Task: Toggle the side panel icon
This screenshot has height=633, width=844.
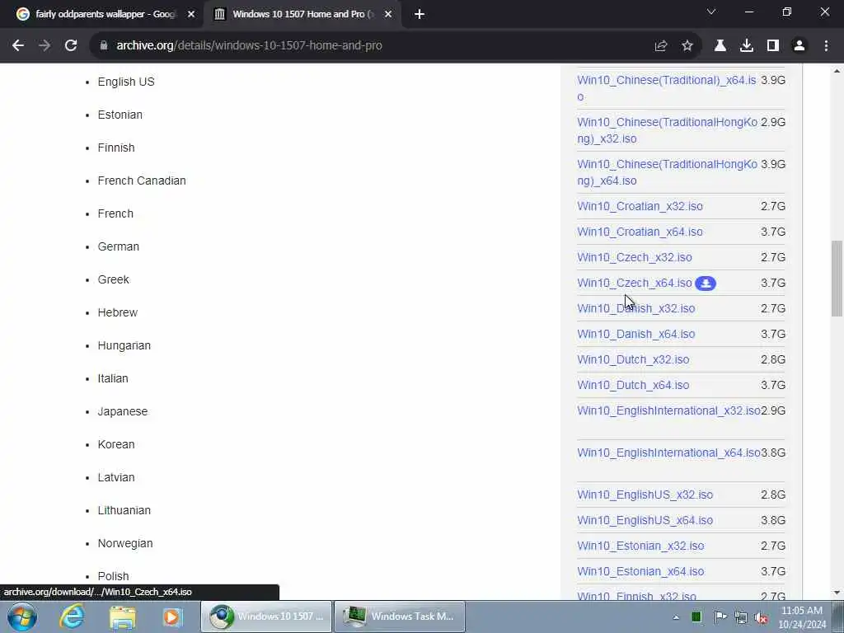Action: point(773,46)
